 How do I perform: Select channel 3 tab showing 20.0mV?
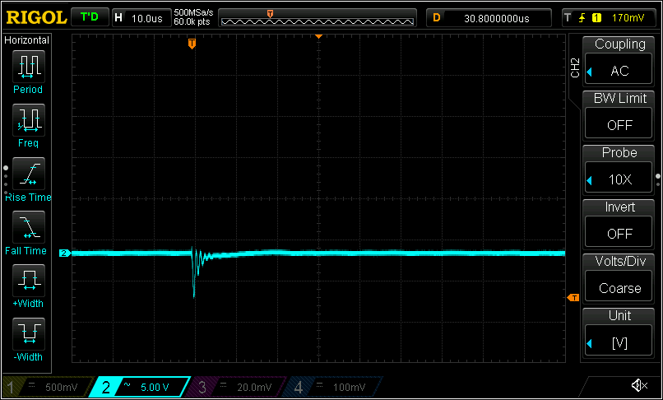pyautogui.click(x=237, y=387)
